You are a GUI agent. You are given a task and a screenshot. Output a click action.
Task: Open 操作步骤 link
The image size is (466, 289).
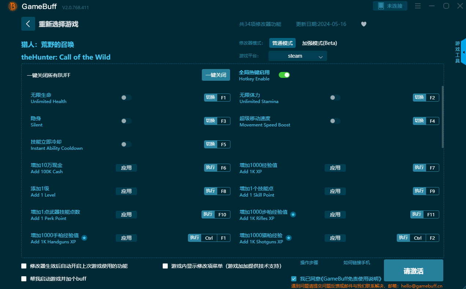click(309, 263)
